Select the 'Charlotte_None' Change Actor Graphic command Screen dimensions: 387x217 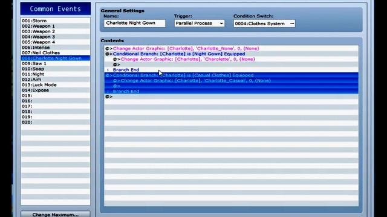231,48
